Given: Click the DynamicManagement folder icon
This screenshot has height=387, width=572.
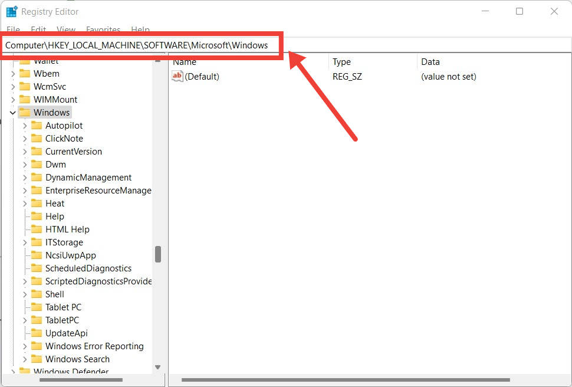Looking at the screenshot, I should point(37,178).
